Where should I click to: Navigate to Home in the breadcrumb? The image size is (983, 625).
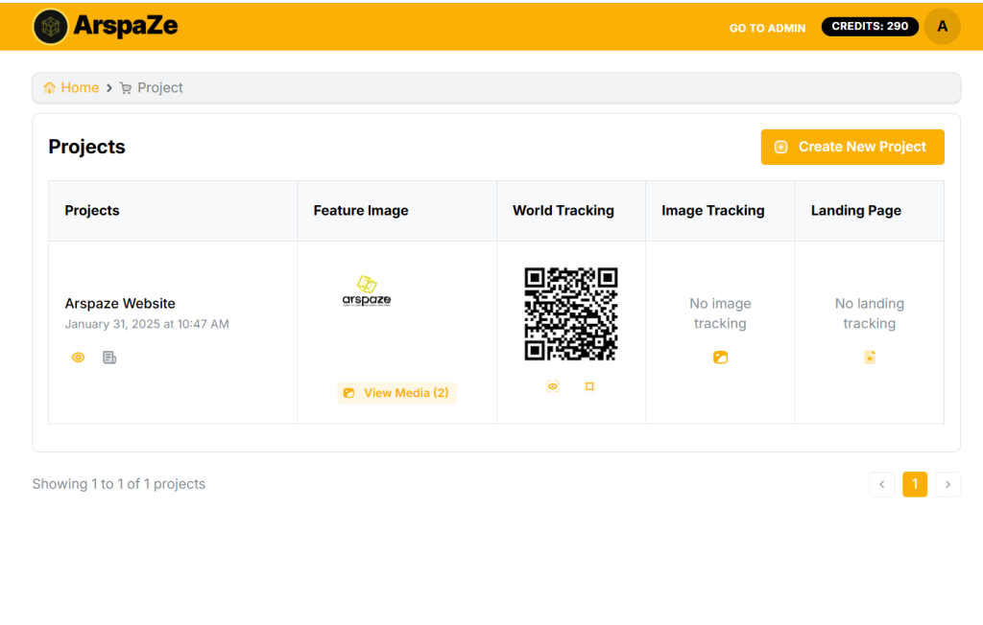(80, 88)
